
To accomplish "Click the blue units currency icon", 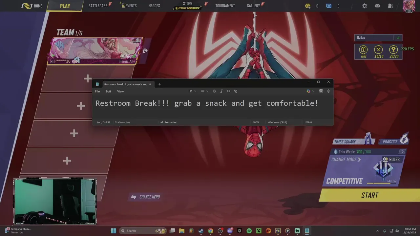I will [329, 6].
